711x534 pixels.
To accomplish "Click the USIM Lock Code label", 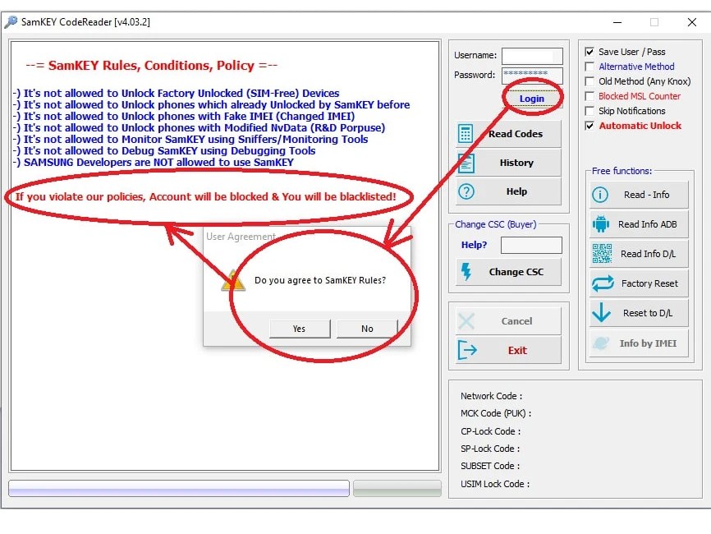I will click(x=495, y=484).
